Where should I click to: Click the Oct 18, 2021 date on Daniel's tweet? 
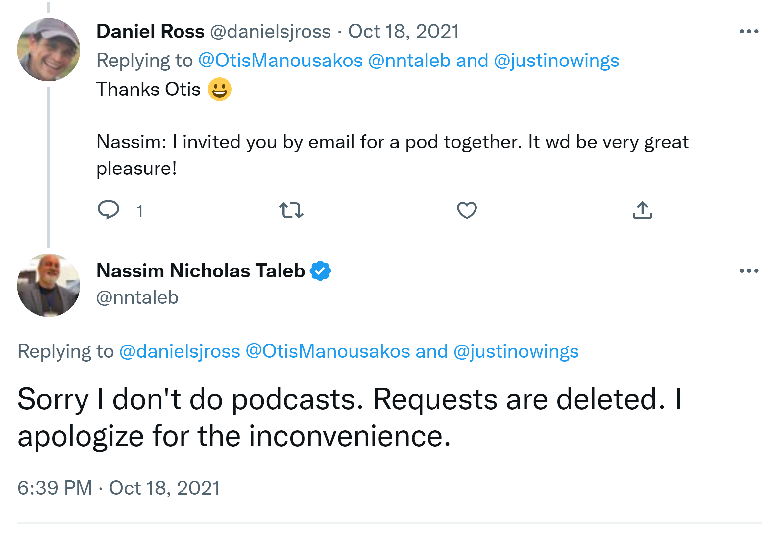point(403,32)
